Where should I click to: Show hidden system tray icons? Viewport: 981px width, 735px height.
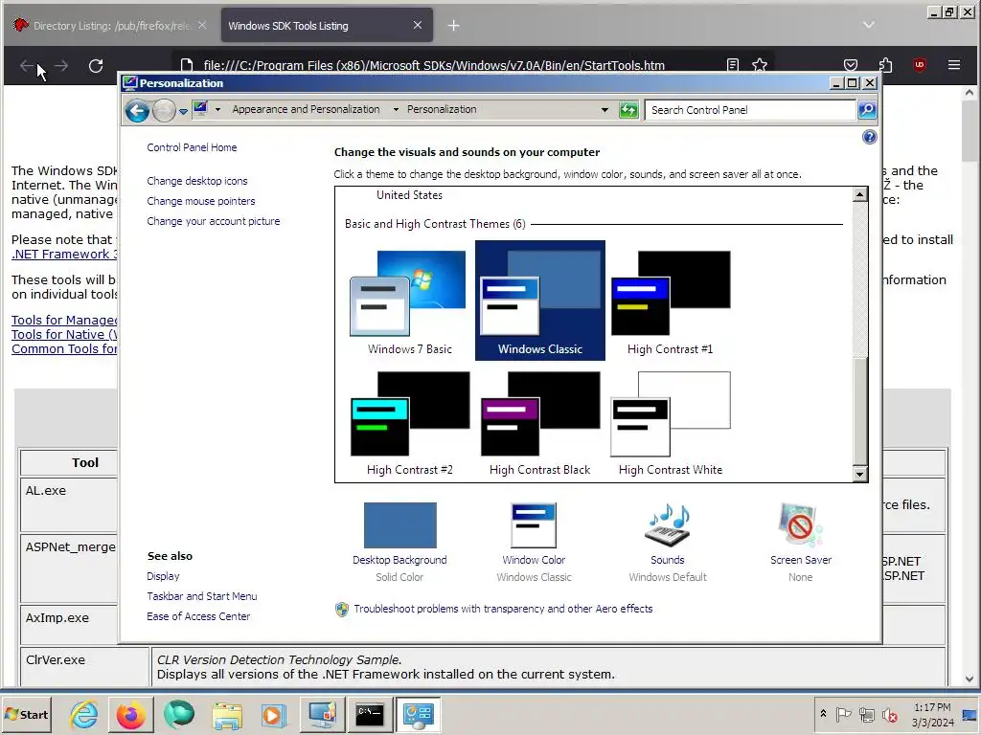point(823,714)
